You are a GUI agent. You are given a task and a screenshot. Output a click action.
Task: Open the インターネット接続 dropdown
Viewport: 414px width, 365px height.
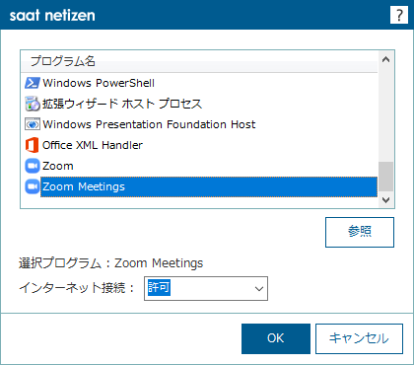tap(206, 288)
